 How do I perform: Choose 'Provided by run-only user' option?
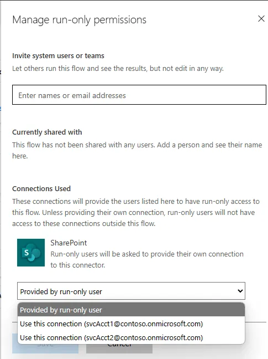131,310
